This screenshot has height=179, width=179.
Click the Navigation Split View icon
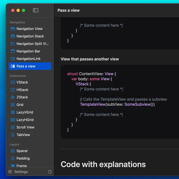pyautogui.click(x=13, y=44)
